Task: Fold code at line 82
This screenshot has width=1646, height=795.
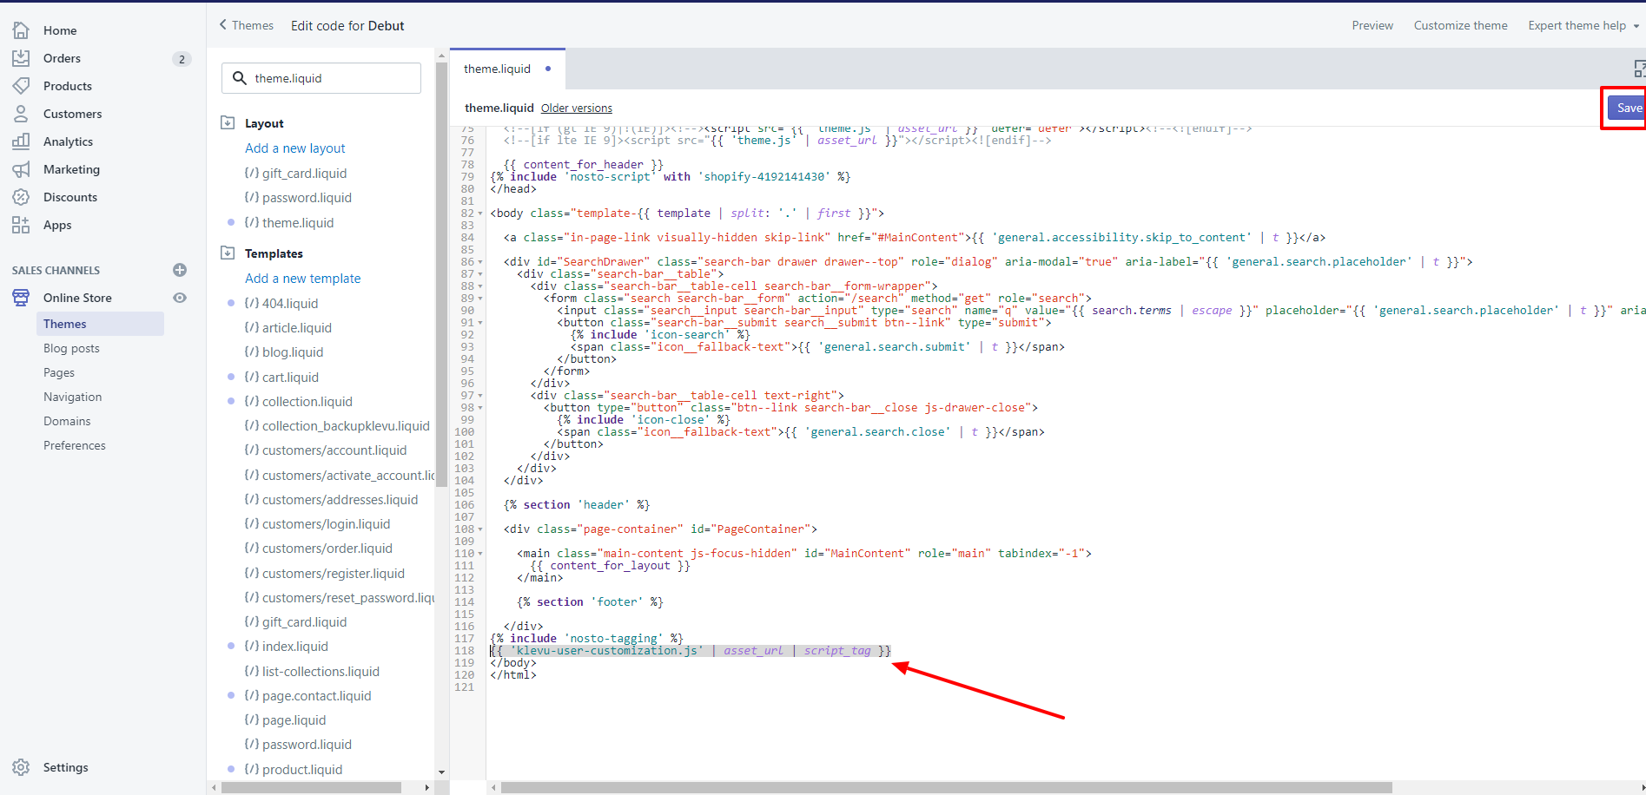Action: tap(480, 214)
